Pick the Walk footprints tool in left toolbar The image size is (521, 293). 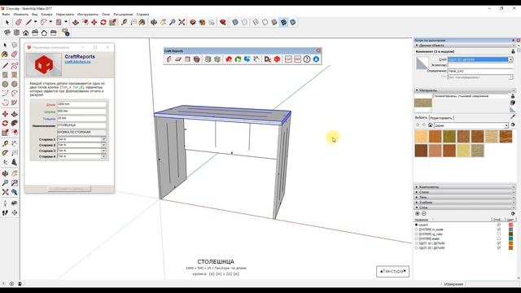pyautogui.click(x=5, y=212)
